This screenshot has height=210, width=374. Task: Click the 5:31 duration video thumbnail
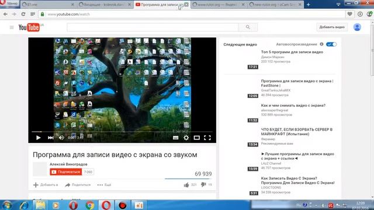coord(241,185)
